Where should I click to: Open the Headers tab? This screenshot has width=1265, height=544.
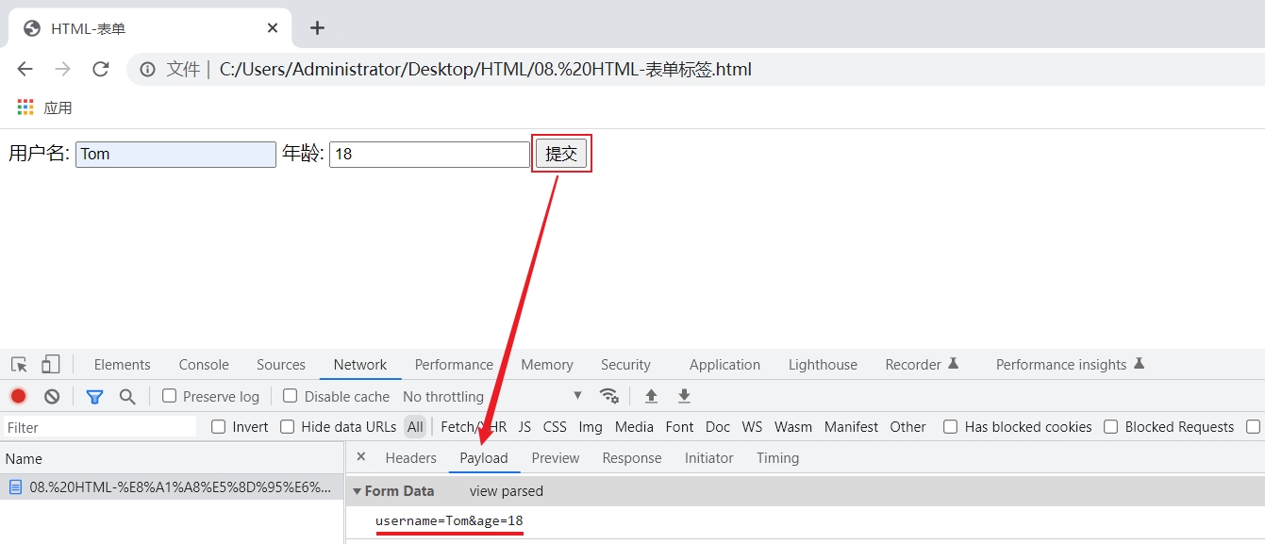[x=410, y=458]
